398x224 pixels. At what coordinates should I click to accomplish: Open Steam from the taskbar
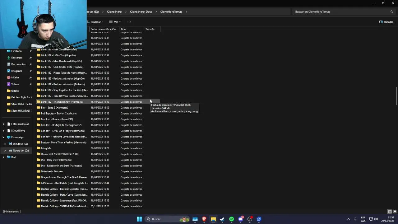tap(222, 219)
